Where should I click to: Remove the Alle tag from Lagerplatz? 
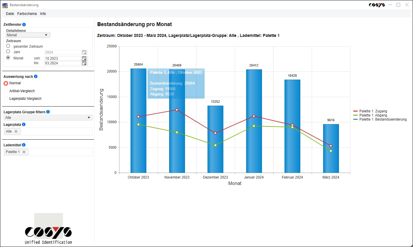16,131
